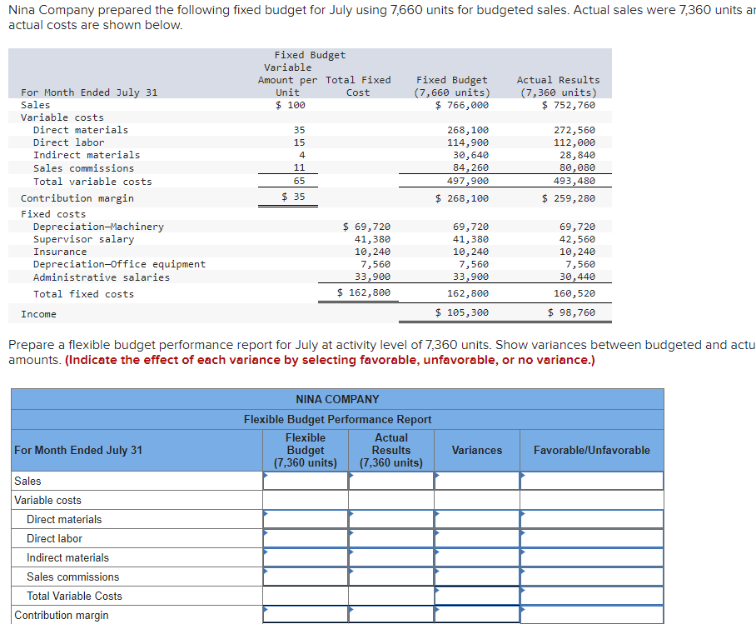This screenshot has width=756, height=624.
Task: Click Direct labor Flexible Budget cell
Action: [306, 538]
